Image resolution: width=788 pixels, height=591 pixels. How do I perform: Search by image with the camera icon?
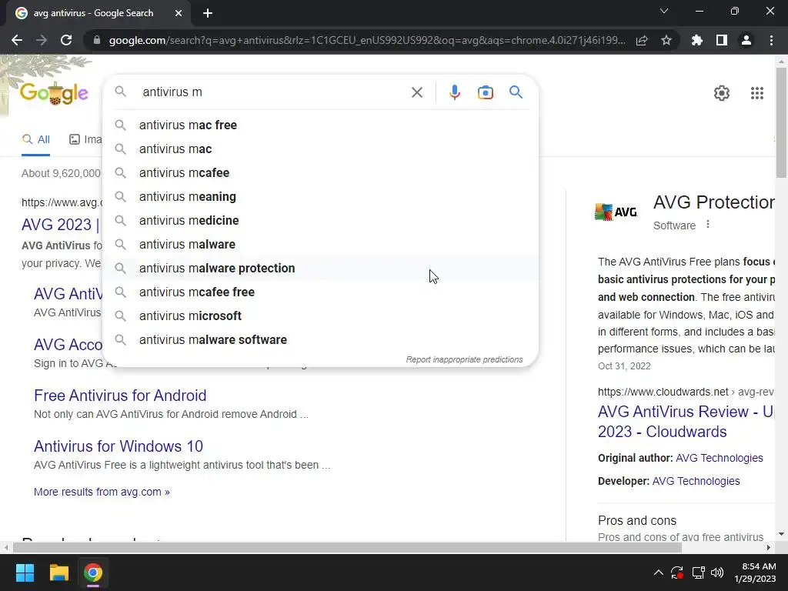[485, 92]
